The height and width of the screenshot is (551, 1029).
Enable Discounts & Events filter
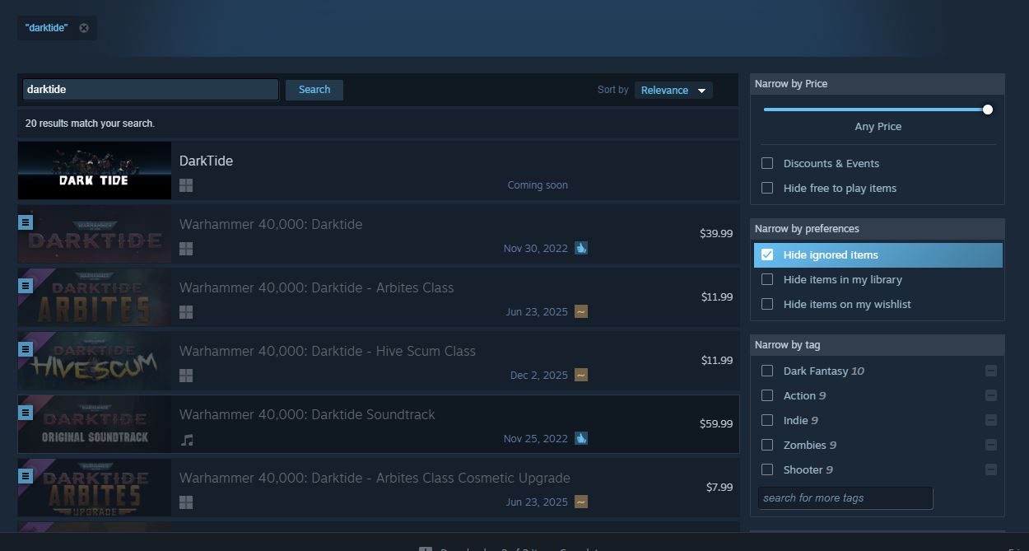(x=767, y=163)
